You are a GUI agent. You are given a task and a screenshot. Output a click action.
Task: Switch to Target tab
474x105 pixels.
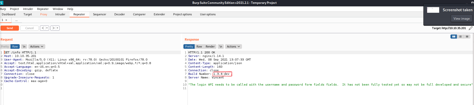[28, 14]
